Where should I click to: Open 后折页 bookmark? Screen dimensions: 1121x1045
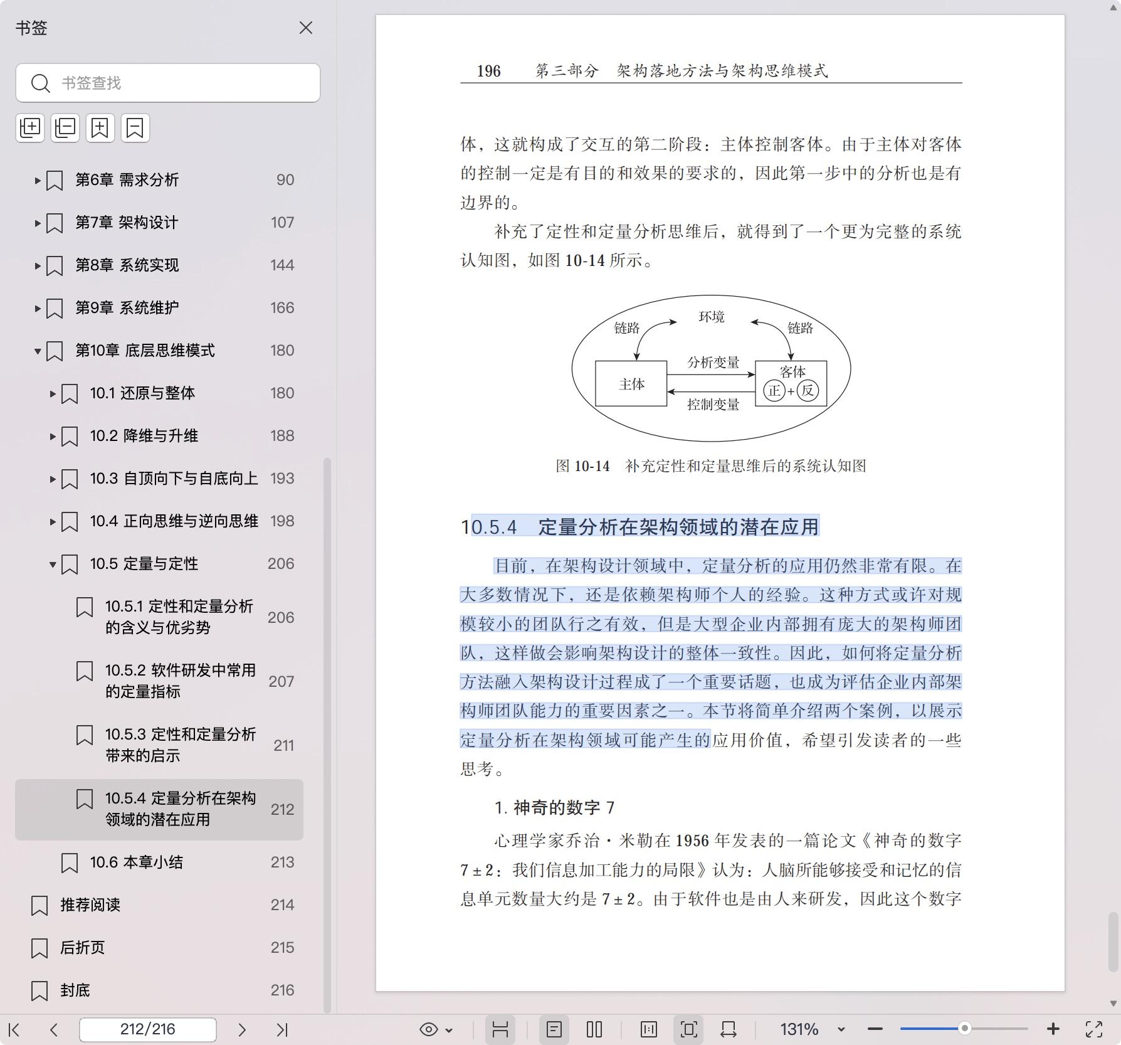[83, 948]
